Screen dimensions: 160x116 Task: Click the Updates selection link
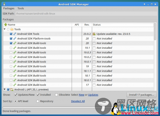pos(93,95)
